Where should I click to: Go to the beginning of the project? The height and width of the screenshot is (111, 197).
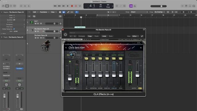pyautogui.click(x=63, y=6)
